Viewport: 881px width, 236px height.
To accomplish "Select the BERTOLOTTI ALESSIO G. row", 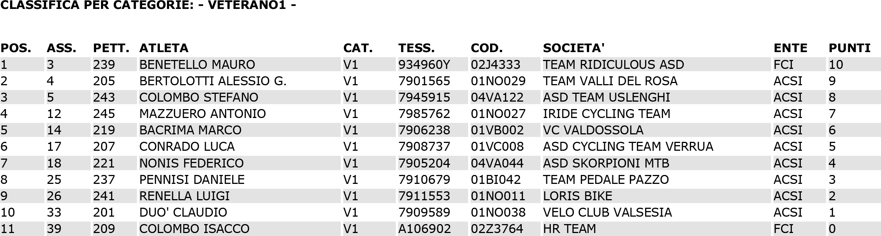I will (x=440, y=81).
